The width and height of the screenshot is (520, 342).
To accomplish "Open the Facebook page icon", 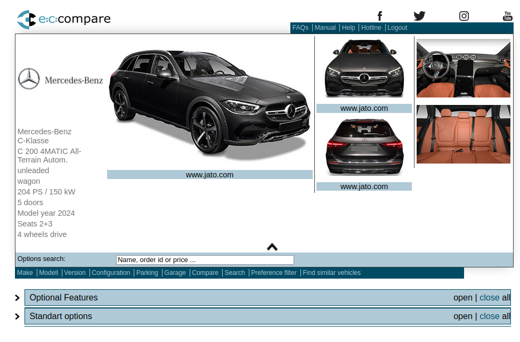I will click(380, 16).
